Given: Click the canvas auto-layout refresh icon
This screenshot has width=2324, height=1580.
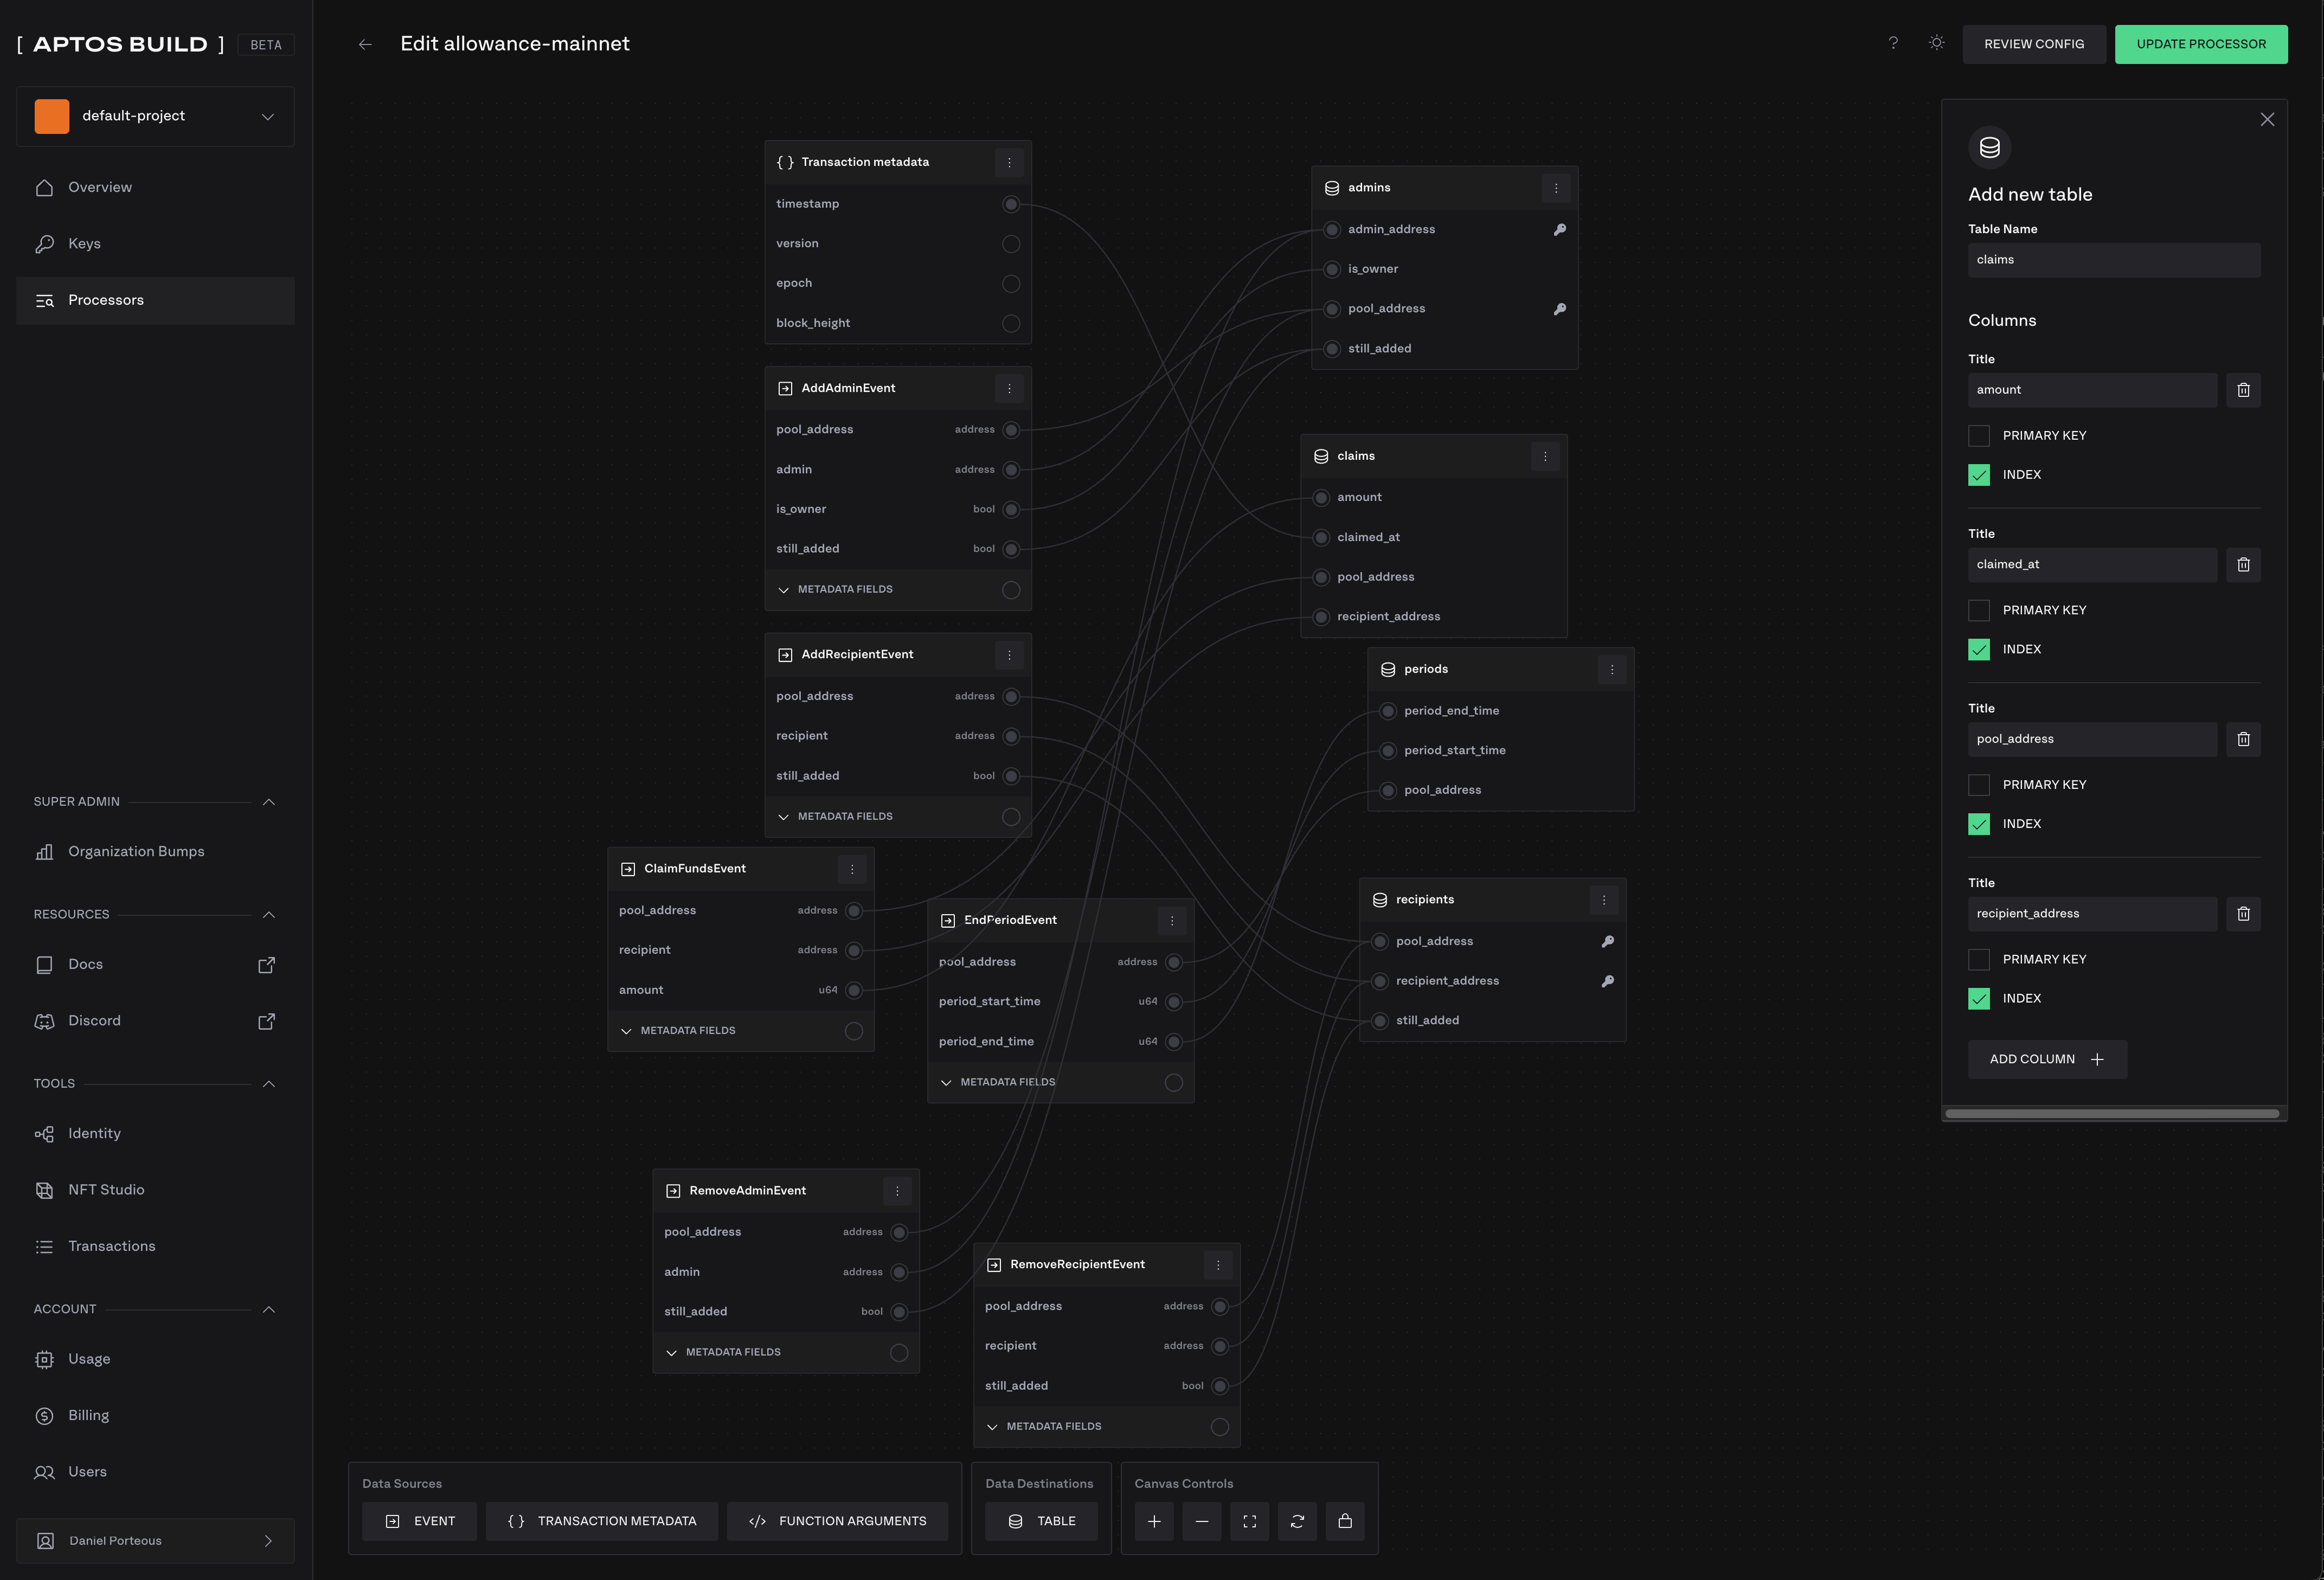Looking at the screenshot, I should tap(1297, 1521).
